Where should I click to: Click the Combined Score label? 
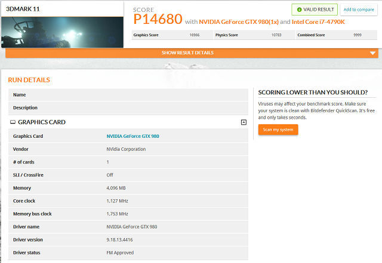pos(311,35)
